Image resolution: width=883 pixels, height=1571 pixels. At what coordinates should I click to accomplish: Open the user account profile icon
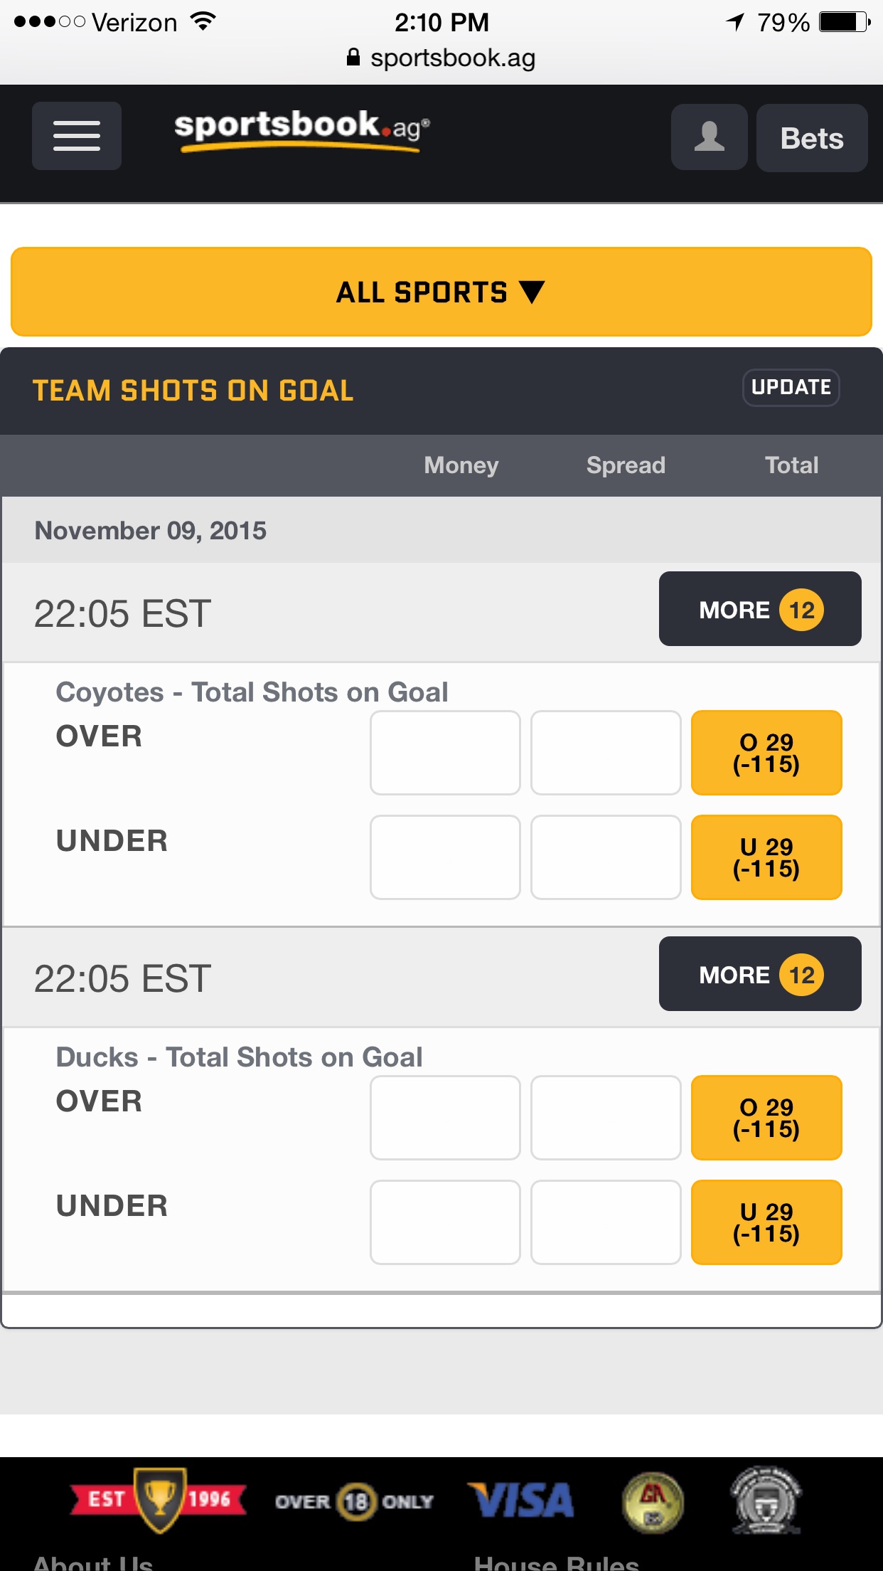click(x=709, y=137)
